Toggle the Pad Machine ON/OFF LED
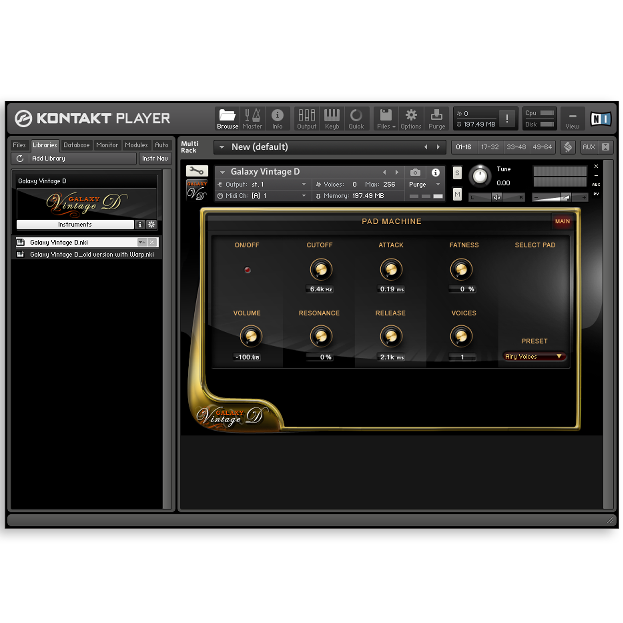This screenshot has width=623, height=623. click(247, 270)
